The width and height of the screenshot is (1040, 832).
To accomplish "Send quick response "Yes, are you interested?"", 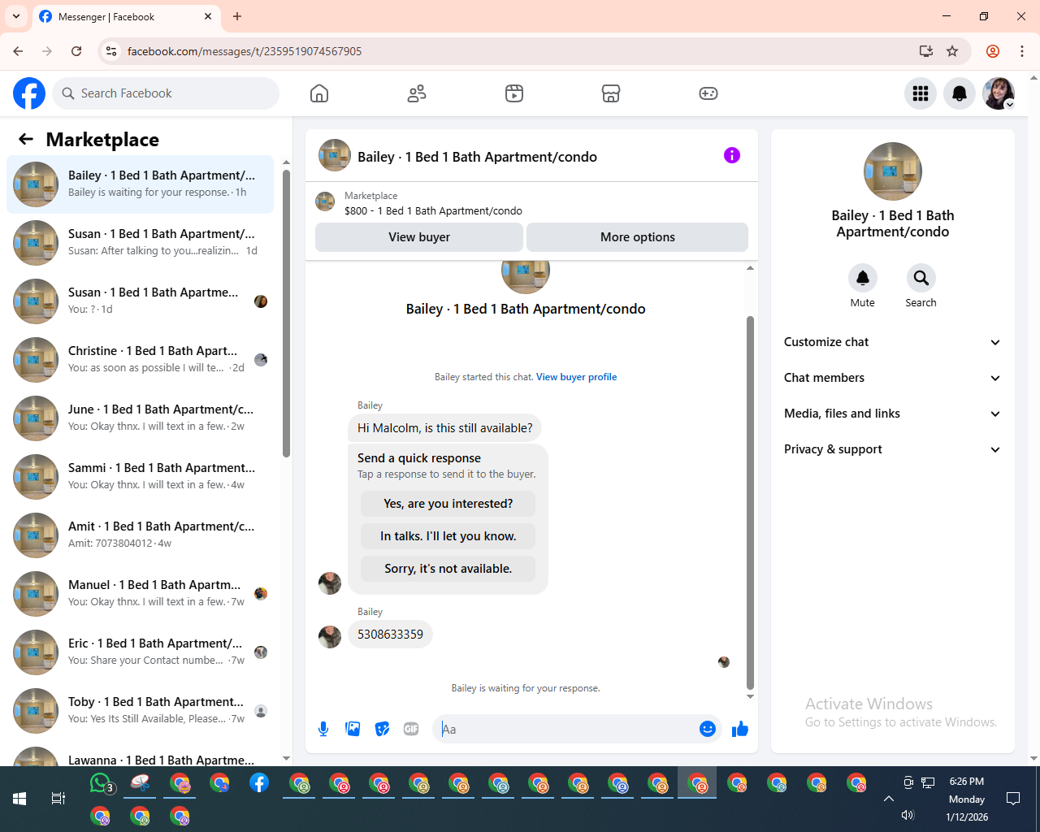I will 448,504.
